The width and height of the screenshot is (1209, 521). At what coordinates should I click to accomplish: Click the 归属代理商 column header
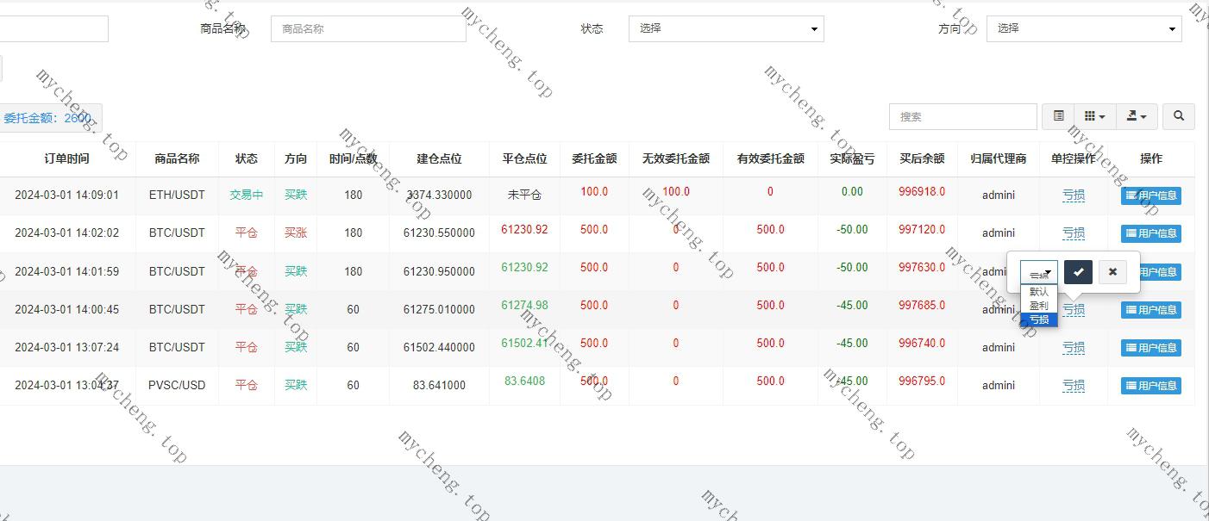[x=998, y=158]
